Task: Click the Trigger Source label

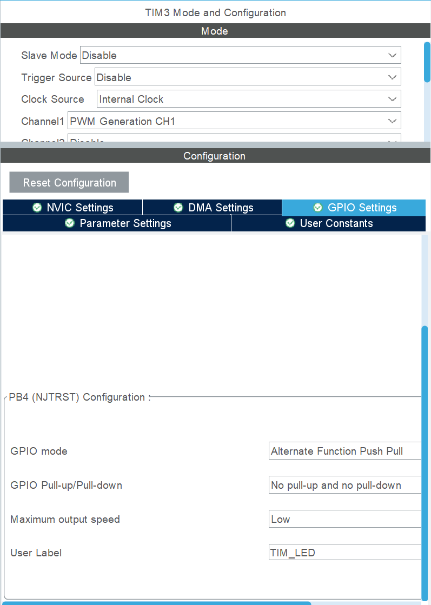Action: coord(56,77)
